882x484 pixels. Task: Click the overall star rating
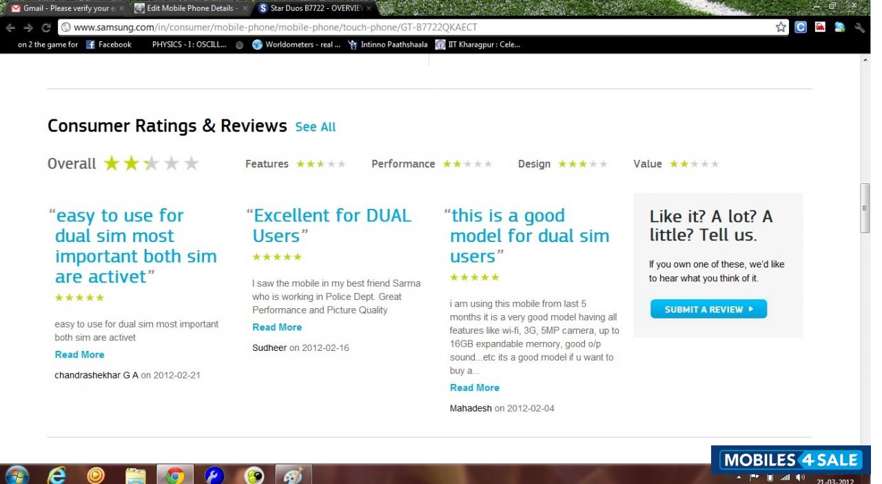point(151,163)
